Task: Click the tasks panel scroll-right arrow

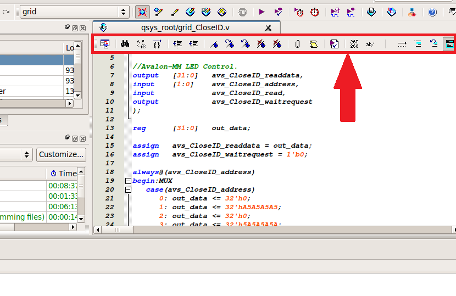Action: click(73, 227)
